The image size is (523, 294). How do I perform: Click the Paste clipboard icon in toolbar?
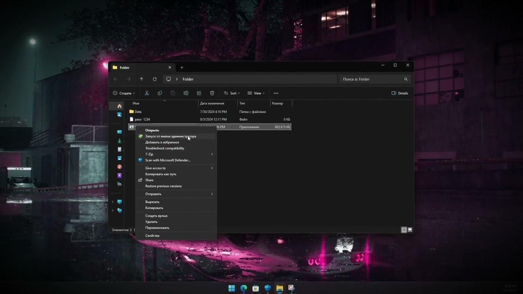(x=173, y=93)
